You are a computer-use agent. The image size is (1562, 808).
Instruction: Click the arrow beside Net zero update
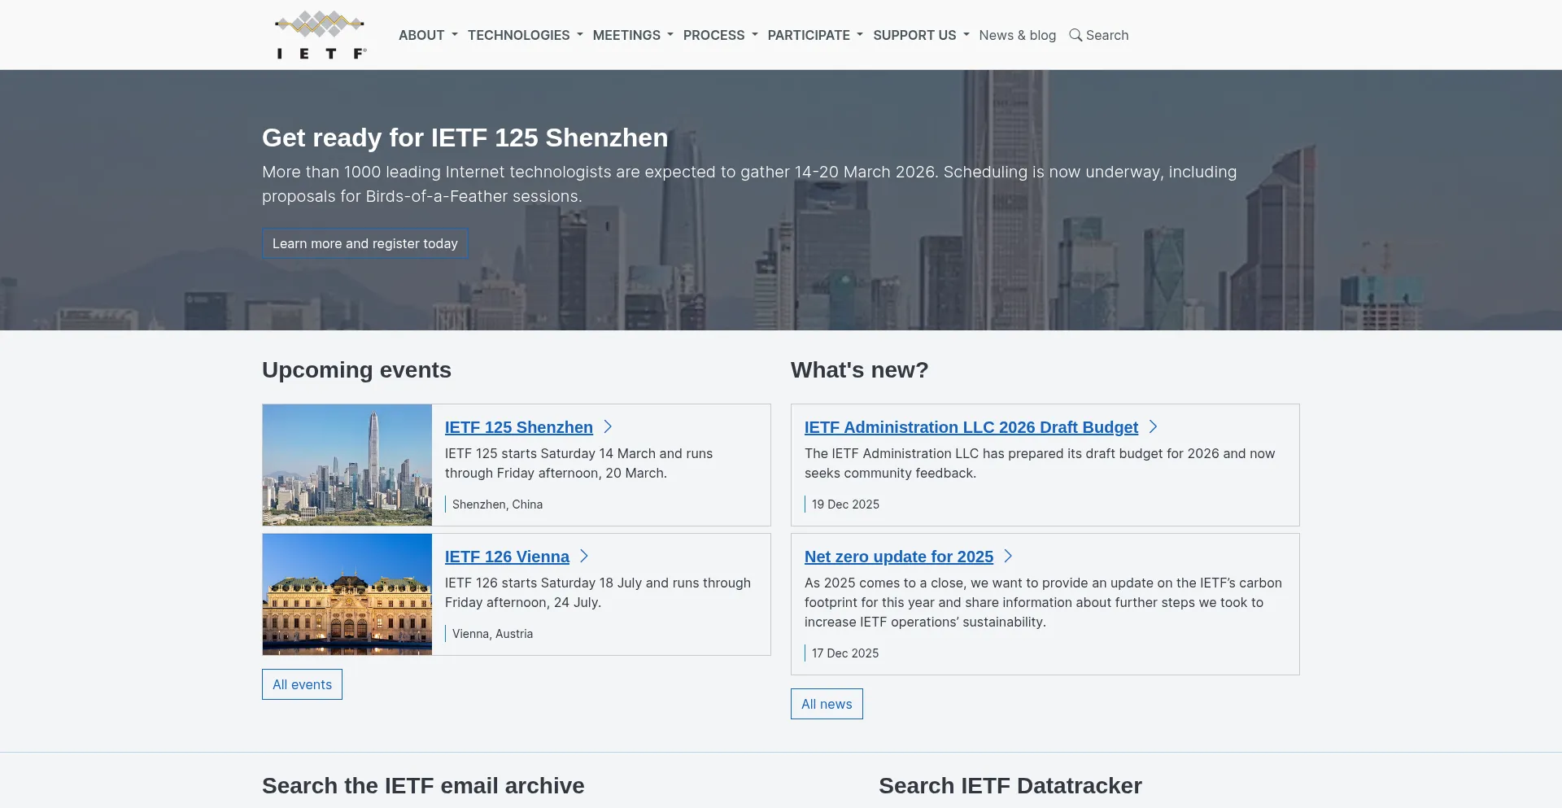[1009, 556]
